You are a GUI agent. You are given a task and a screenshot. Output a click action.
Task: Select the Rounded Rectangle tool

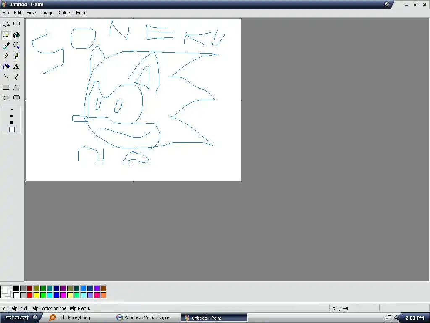pyautogui.click(x=17, y=98)
